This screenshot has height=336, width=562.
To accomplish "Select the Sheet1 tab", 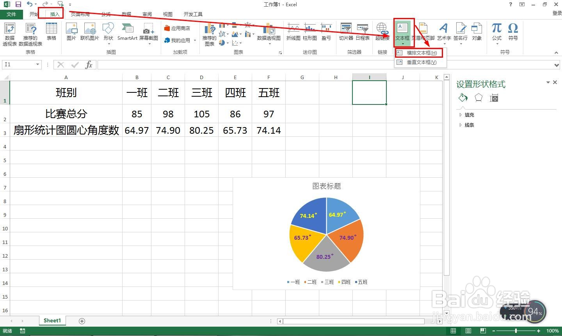I will (52, 320).
